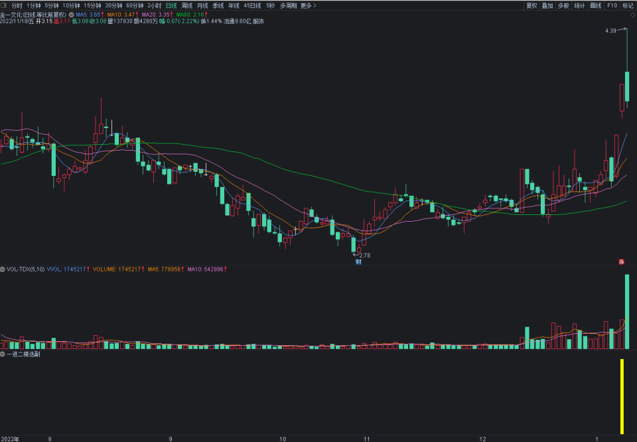This screenshot has width=637, height=442.
Task: Click the VVOL: 1745217 value
Action: tap(68, 269)
